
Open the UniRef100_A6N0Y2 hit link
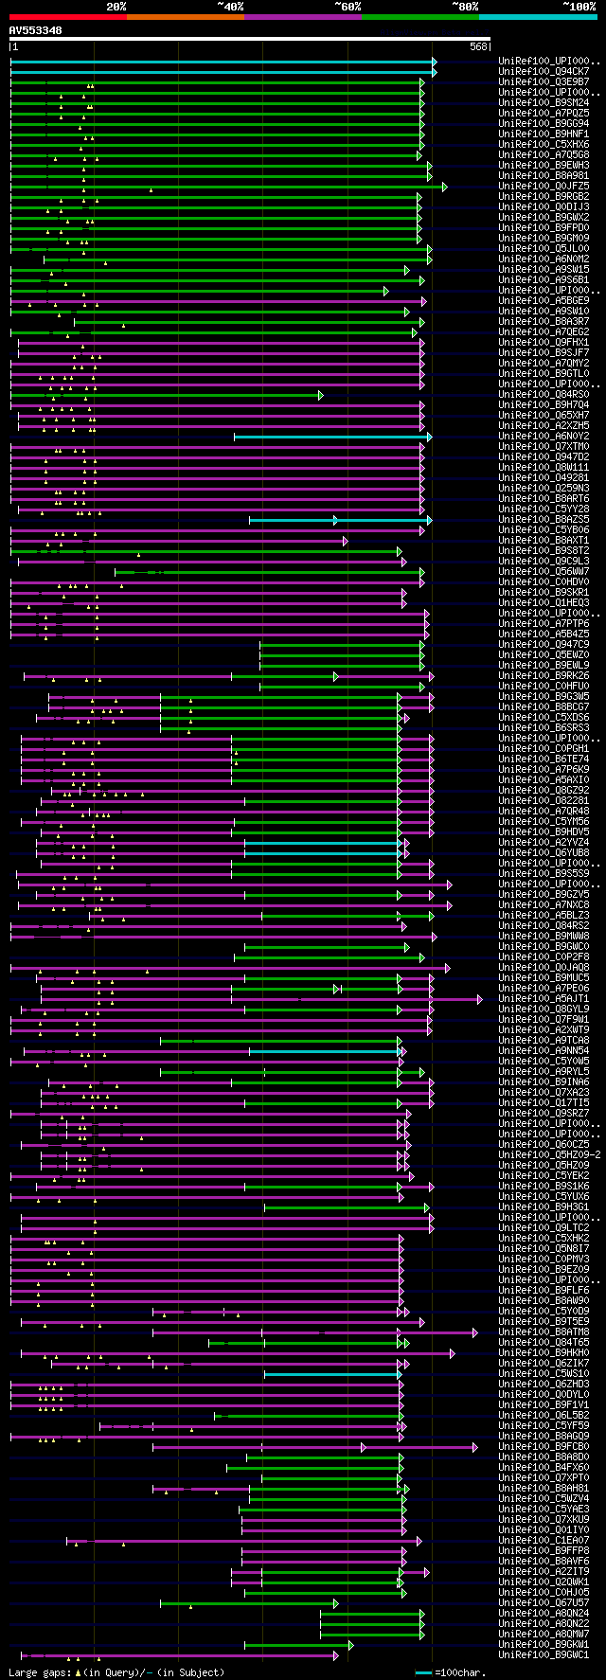(x=544, y=437)
